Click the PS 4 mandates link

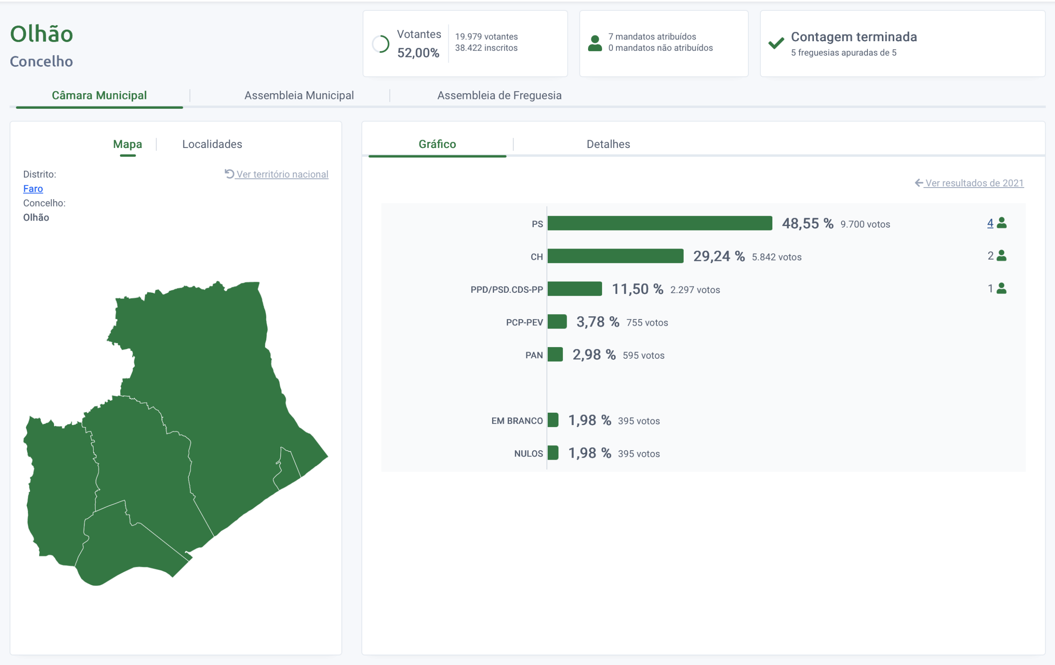tap(990, 223)
